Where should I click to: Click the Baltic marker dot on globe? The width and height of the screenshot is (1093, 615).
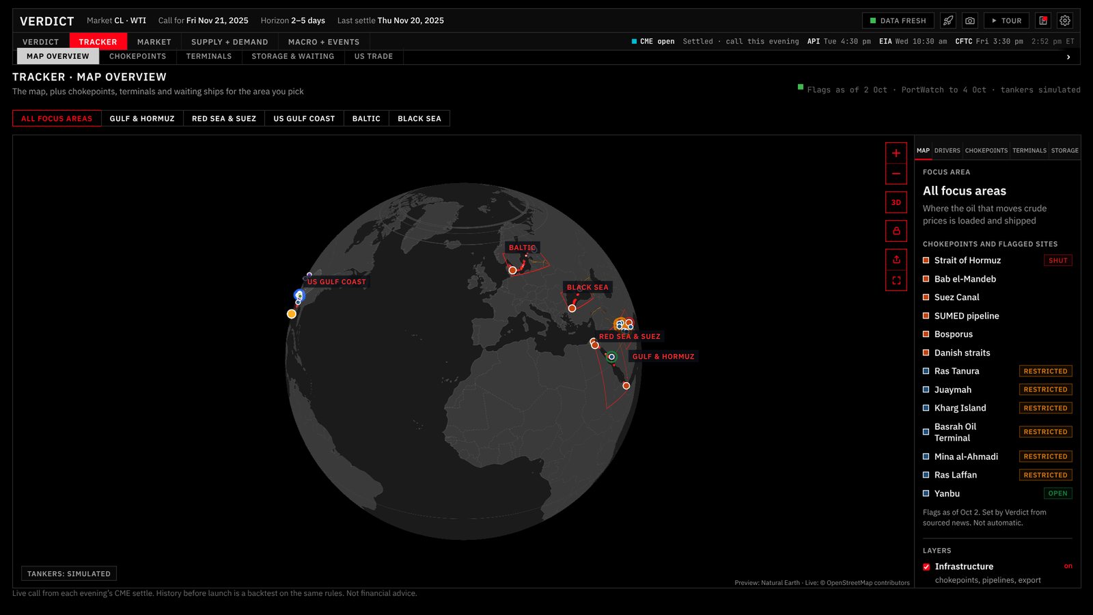coord(512,271)
